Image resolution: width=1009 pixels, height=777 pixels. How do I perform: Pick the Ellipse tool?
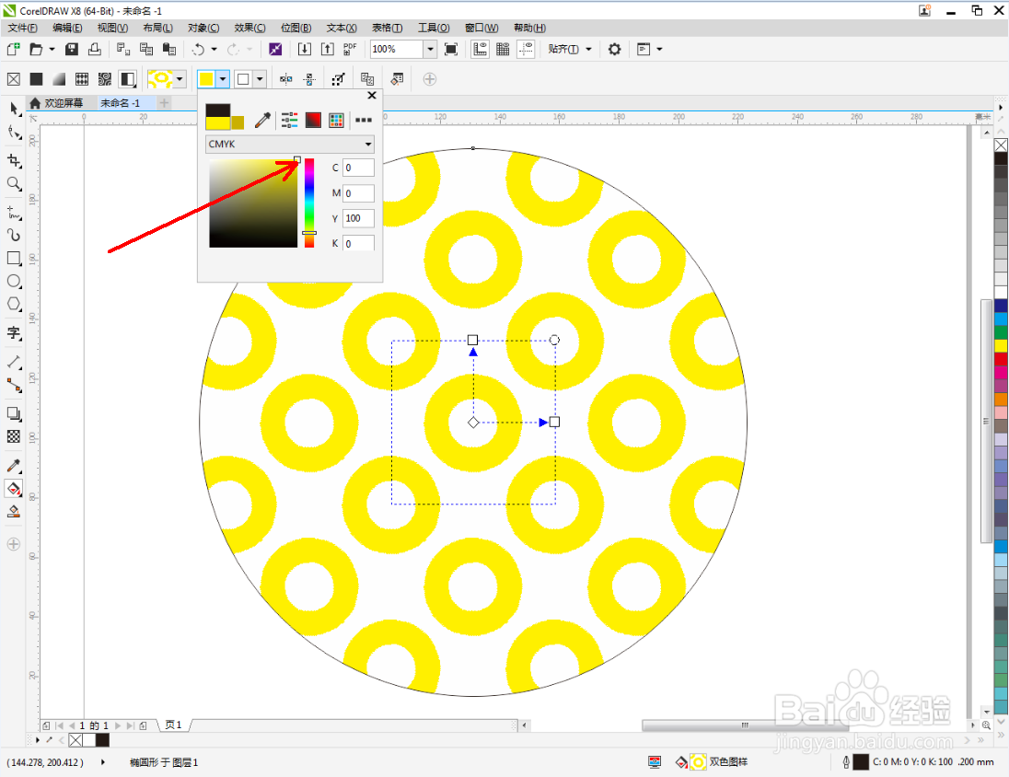pos(14,282)
